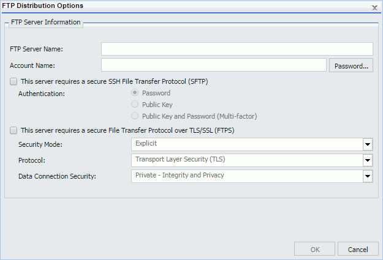Viewport: 383px width, 260px height.
Task: Click the Explicit security mode combo box
Action: click(x=252, y=144)
